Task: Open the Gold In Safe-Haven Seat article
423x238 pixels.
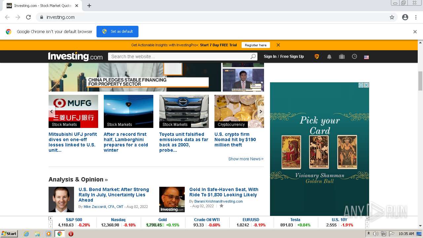Action: click(x=224, y=192)
